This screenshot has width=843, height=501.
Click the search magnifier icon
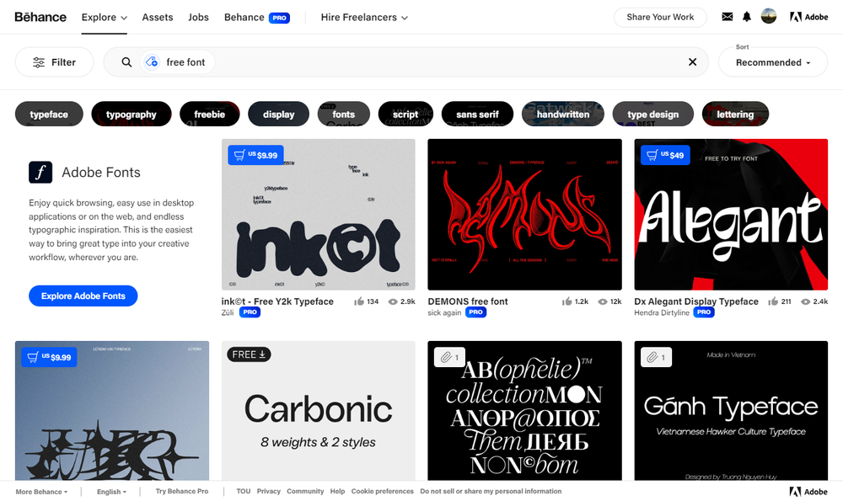click(126, 61)
